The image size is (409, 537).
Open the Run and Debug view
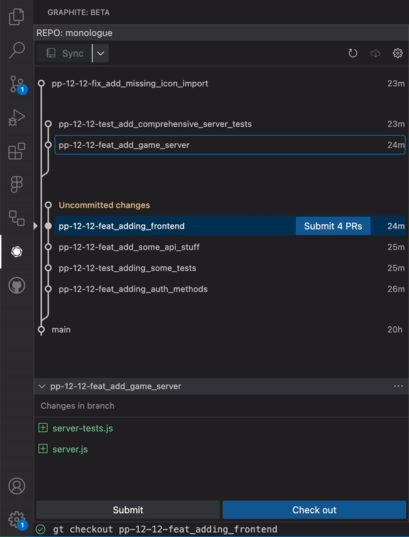16,118
